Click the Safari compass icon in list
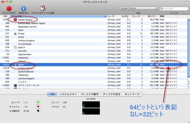190x123 pixels. click(x=15, y=65)
